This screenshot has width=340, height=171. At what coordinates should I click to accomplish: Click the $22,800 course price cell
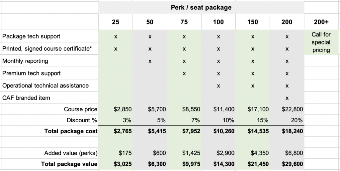point(287,109)
